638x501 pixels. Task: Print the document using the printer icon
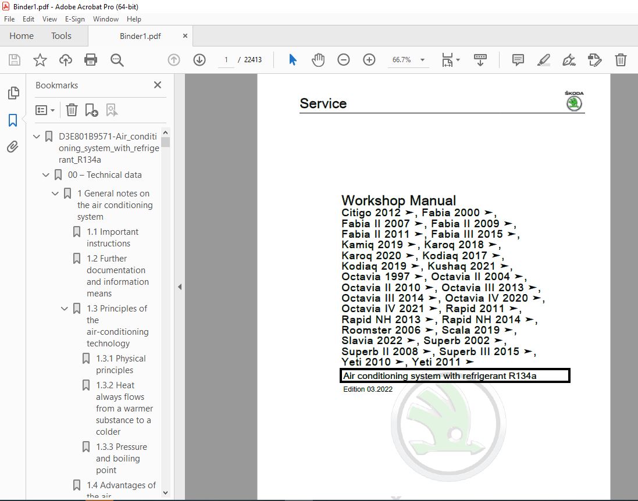click(x=91, y=60)
